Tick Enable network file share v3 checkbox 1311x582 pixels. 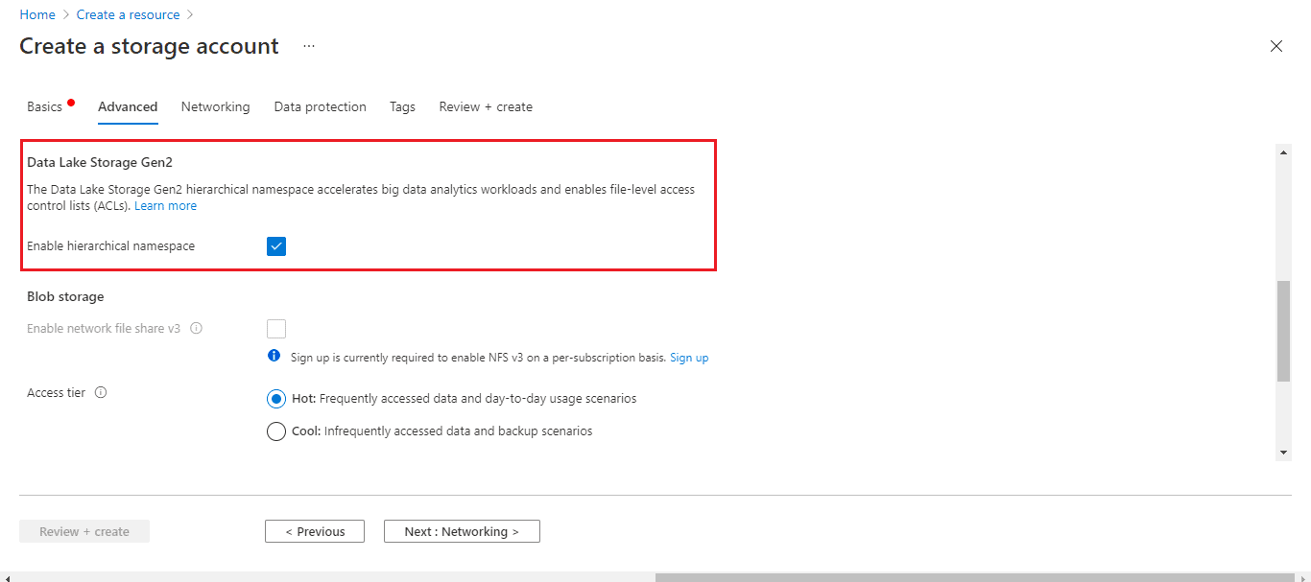[276, 329]
